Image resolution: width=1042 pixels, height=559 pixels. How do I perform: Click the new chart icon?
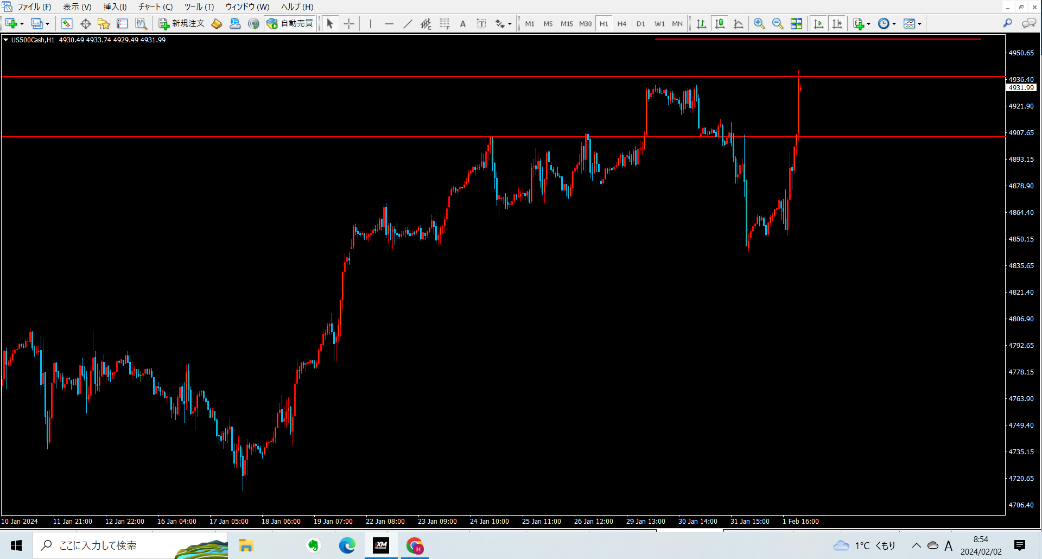(x=11, y=23)
